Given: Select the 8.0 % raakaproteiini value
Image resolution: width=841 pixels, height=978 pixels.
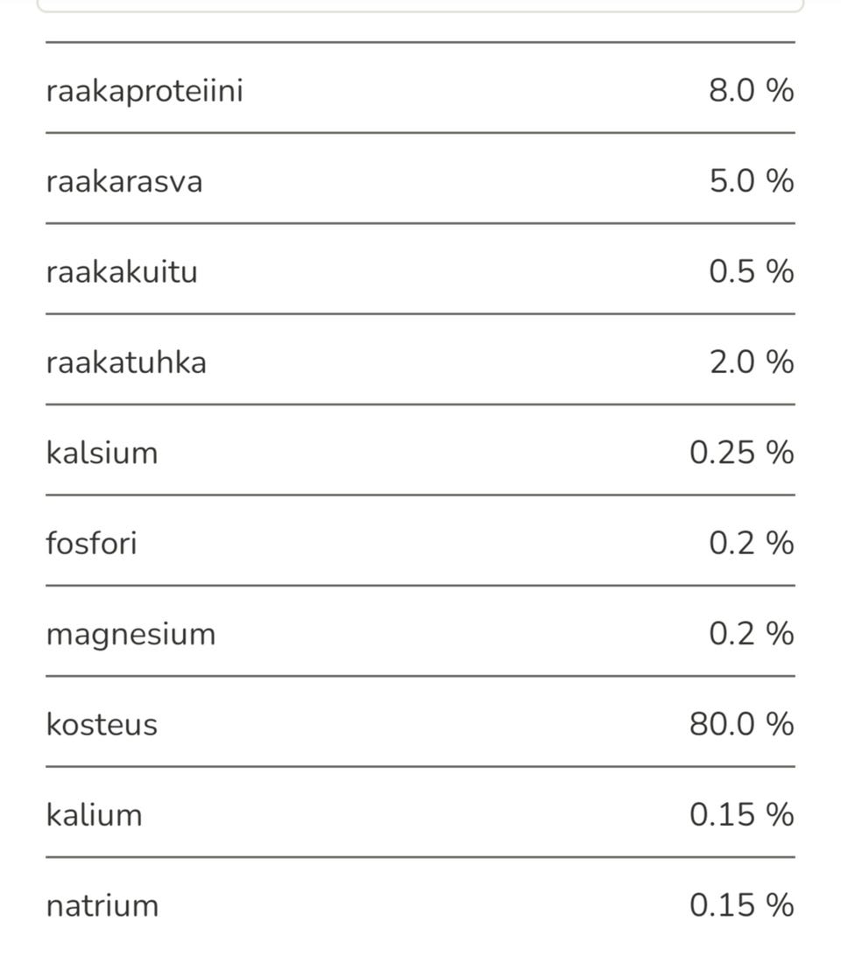Looking at the screenshot, I should (x=751, y=90).
